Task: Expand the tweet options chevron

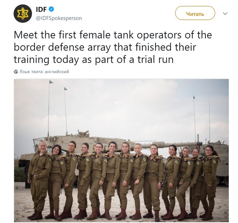Action: [225, 13]
